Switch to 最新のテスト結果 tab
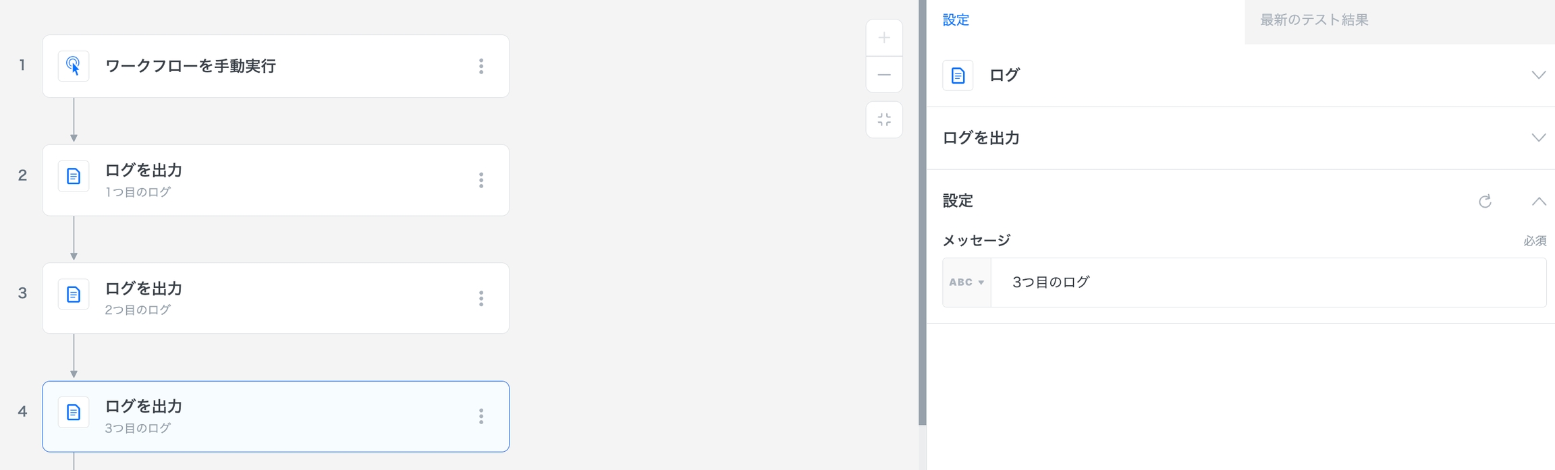Viewport: 1555px width, 470px height. point(1314,20)
